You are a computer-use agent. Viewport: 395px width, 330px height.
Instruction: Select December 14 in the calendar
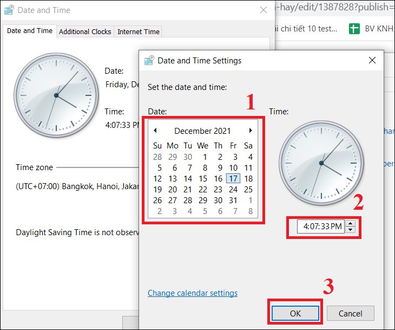(x=188, y=179)
